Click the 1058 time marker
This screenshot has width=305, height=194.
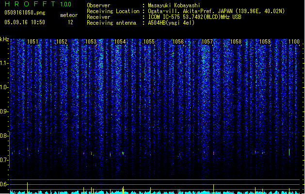236,42
